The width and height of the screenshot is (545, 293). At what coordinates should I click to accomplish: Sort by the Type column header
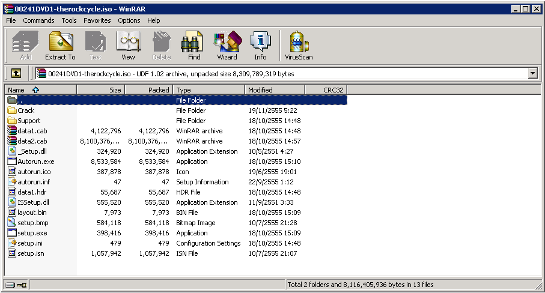(x=209, y=90)
